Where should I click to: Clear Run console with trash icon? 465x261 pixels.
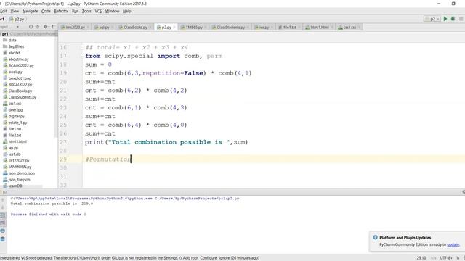point(3,239)
